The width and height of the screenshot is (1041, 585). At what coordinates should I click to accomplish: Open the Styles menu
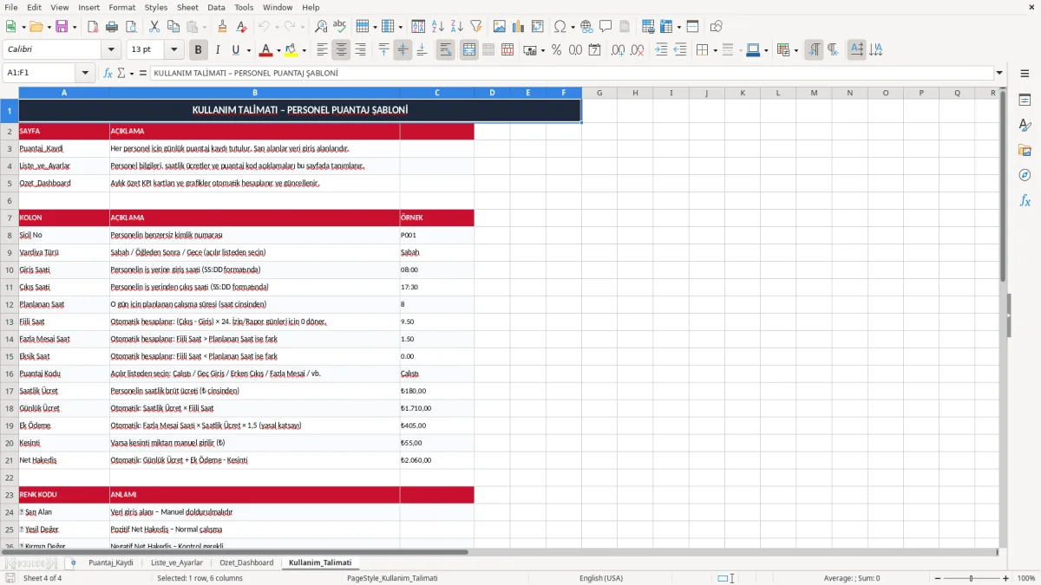pyautogui.click(x=156, y=7)
